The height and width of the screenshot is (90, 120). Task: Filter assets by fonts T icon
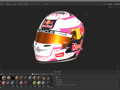48,74
